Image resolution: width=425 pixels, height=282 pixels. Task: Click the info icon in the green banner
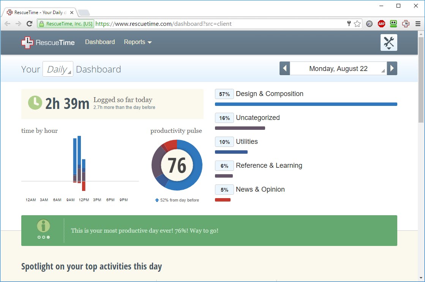click(43, 226)
